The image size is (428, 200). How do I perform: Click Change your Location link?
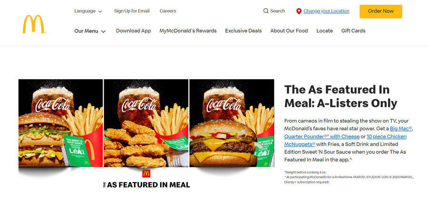click(326, 11)
